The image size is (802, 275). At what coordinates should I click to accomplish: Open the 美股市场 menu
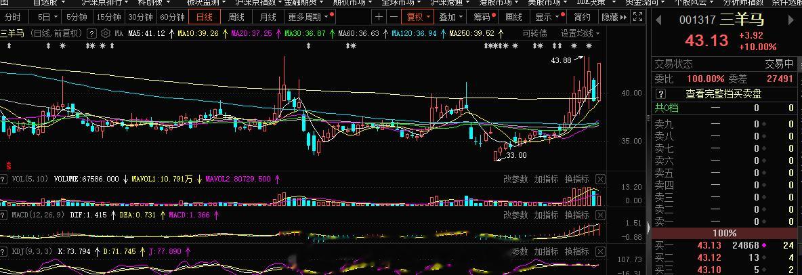click(x=548, y=3)
